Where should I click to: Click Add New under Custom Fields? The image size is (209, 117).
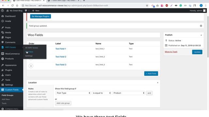tap(6, 99)
